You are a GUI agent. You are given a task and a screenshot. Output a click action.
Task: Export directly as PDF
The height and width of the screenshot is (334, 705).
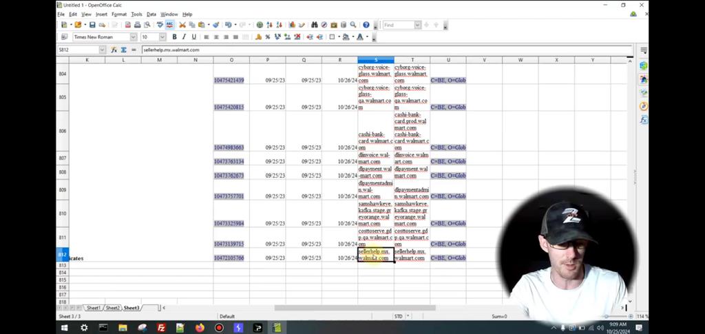tap(127, 25)
